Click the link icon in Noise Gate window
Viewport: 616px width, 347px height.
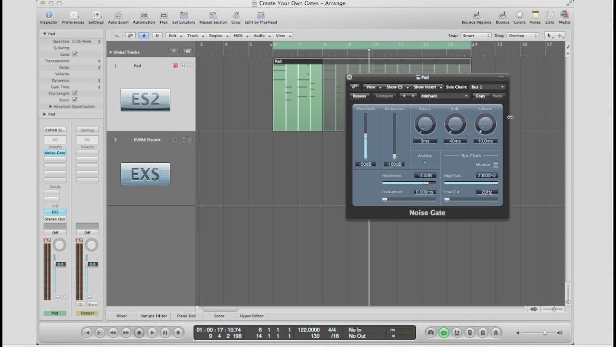(x=355, y=87)
